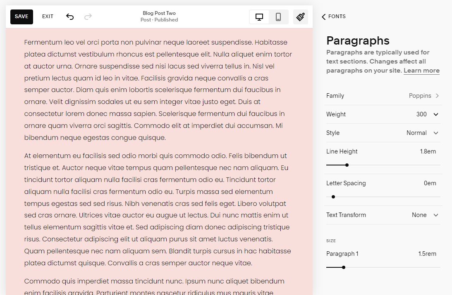Click the Line Height value 1.8em
Screen dimensions: 452x295
tap(428, 151)
